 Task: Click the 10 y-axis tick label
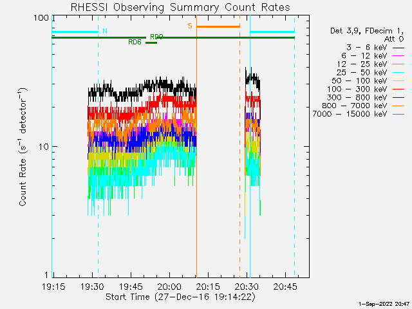(x=44, y=147)
